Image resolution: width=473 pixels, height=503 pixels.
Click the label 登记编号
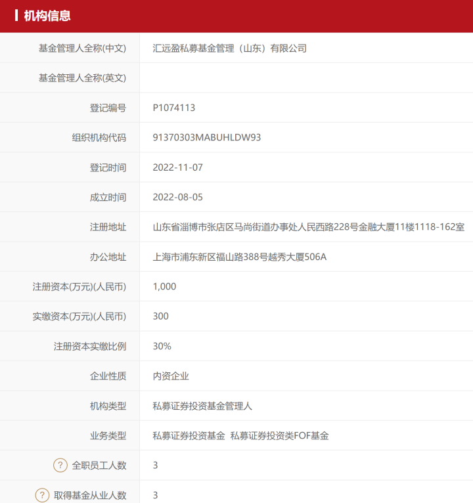point(108,108)
